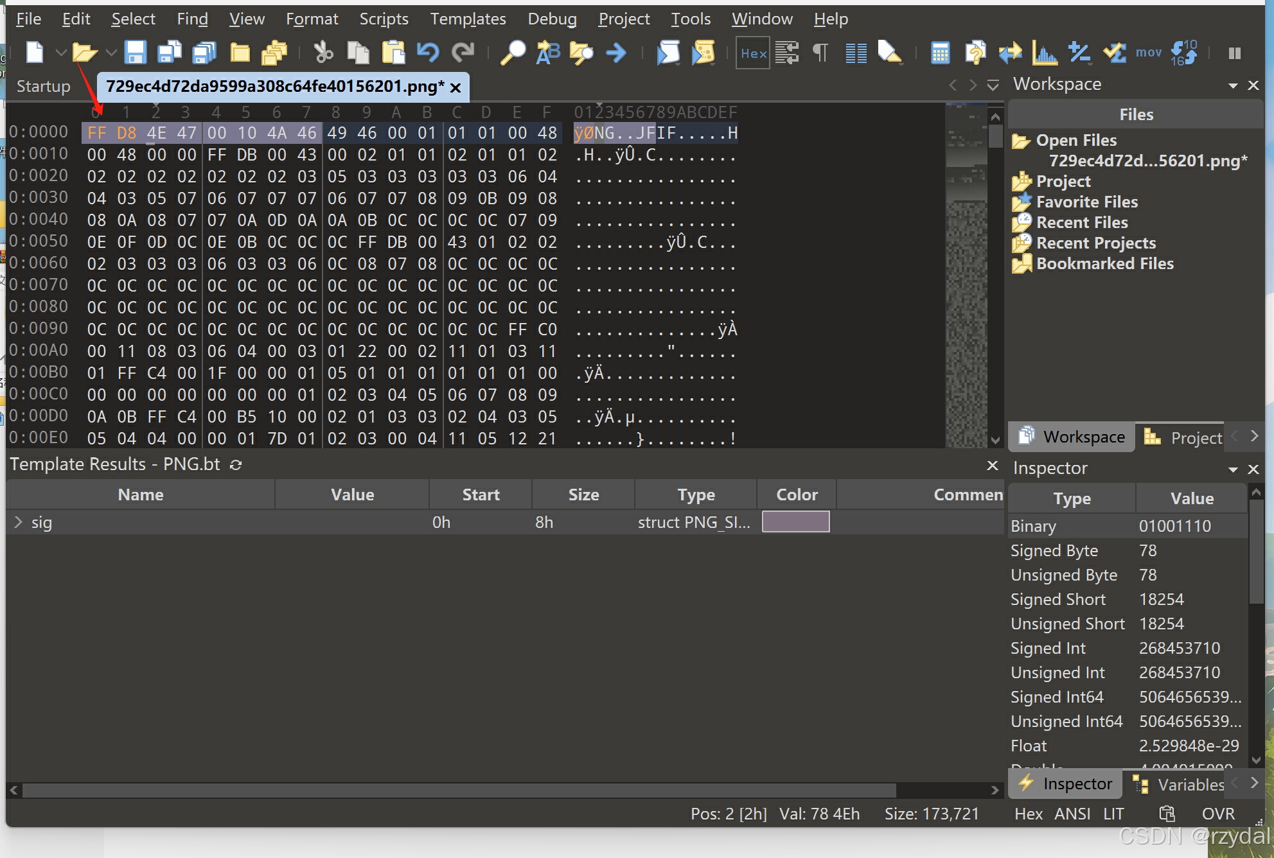This screenshot has width=1274, height=858.
Task: Click the Cut scissors icon
Action: (323, 53)
